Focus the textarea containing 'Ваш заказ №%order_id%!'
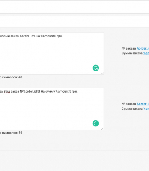Viewport: 149px width, 171px height. pos(52,109)
